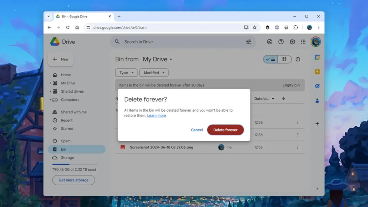Open Shared with me in sidebar
Image resolution: width=368 pixels, height=207 pixels.
point(74,112)
